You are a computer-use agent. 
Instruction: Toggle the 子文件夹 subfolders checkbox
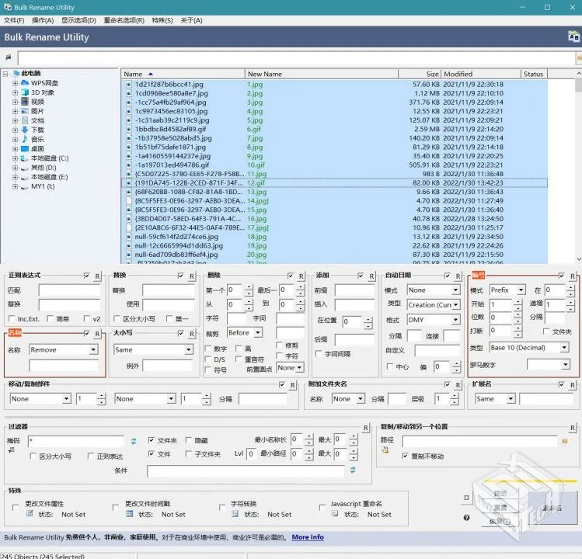(x=188, y=454)
